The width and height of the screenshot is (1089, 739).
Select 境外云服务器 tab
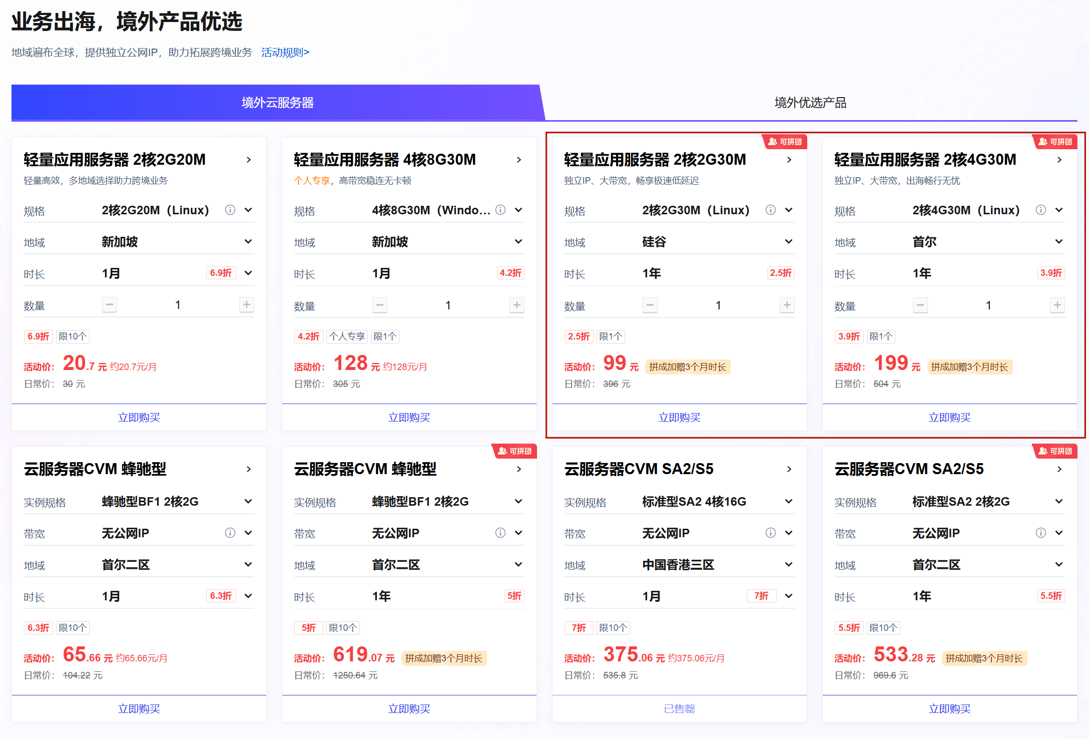(x=277, y=103)
